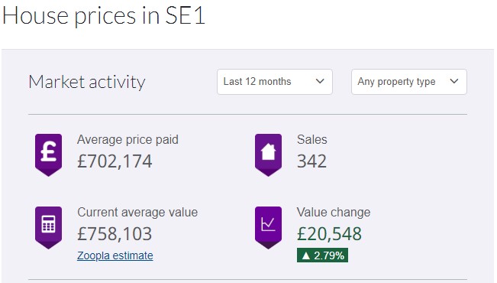This screenshot has width=497, height=283.
Task: Select the 342 sales figure
Action: pyautogui.click(x=311, y=161)
